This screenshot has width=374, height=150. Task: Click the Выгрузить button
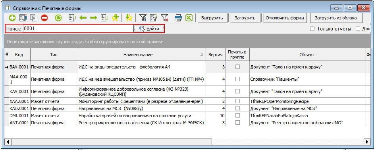pos(212,18)
